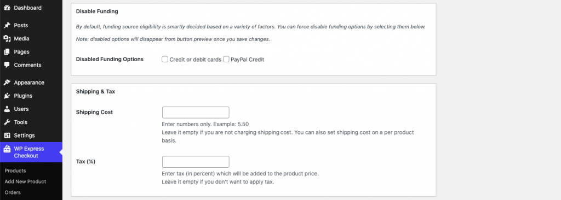561x200 pixels.
Task: Click inside the Shipping Cost field
Action: [196, 112]
